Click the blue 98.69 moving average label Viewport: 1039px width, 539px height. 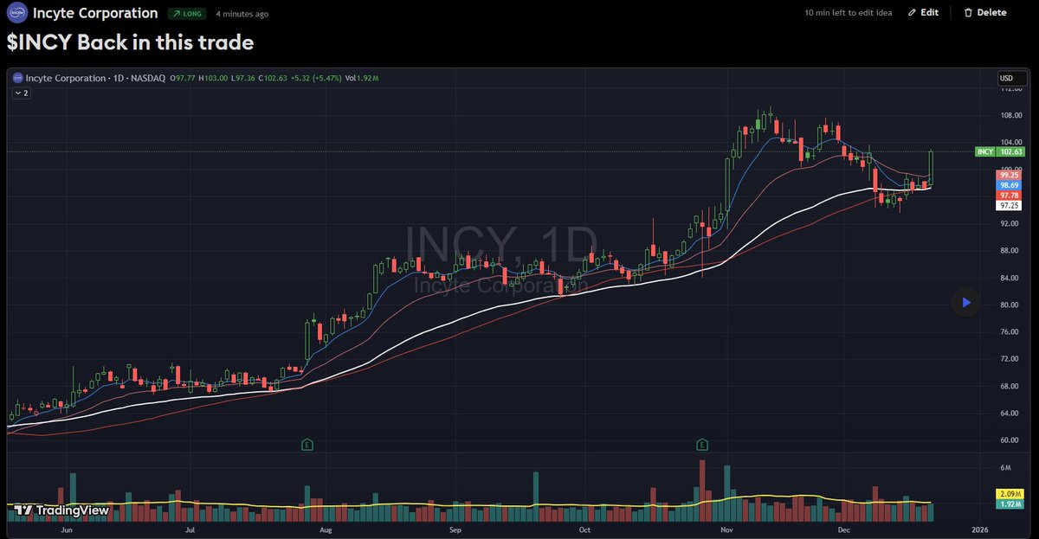tap(1010, 185)
